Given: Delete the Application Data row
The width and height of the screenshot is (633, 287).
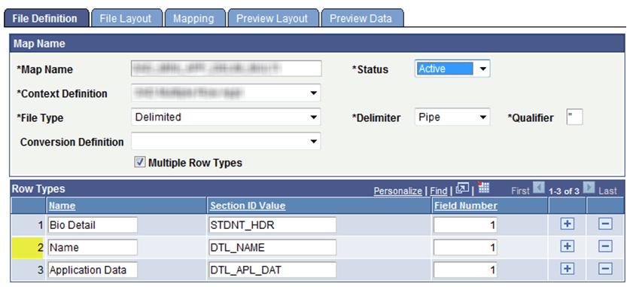Looking at the screenshot, I should pyautogui.click(x=605, y=269).
